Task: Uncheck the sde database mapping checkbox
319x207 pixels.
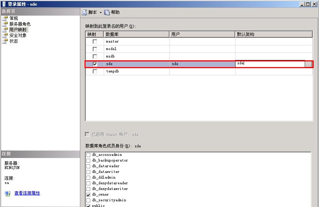Action: (x=94, y=64)
